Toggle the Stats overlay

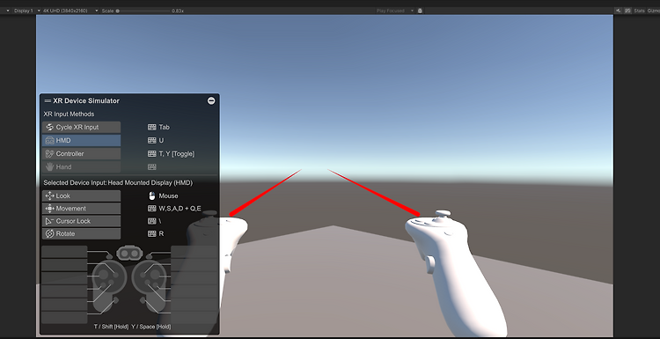640,11
